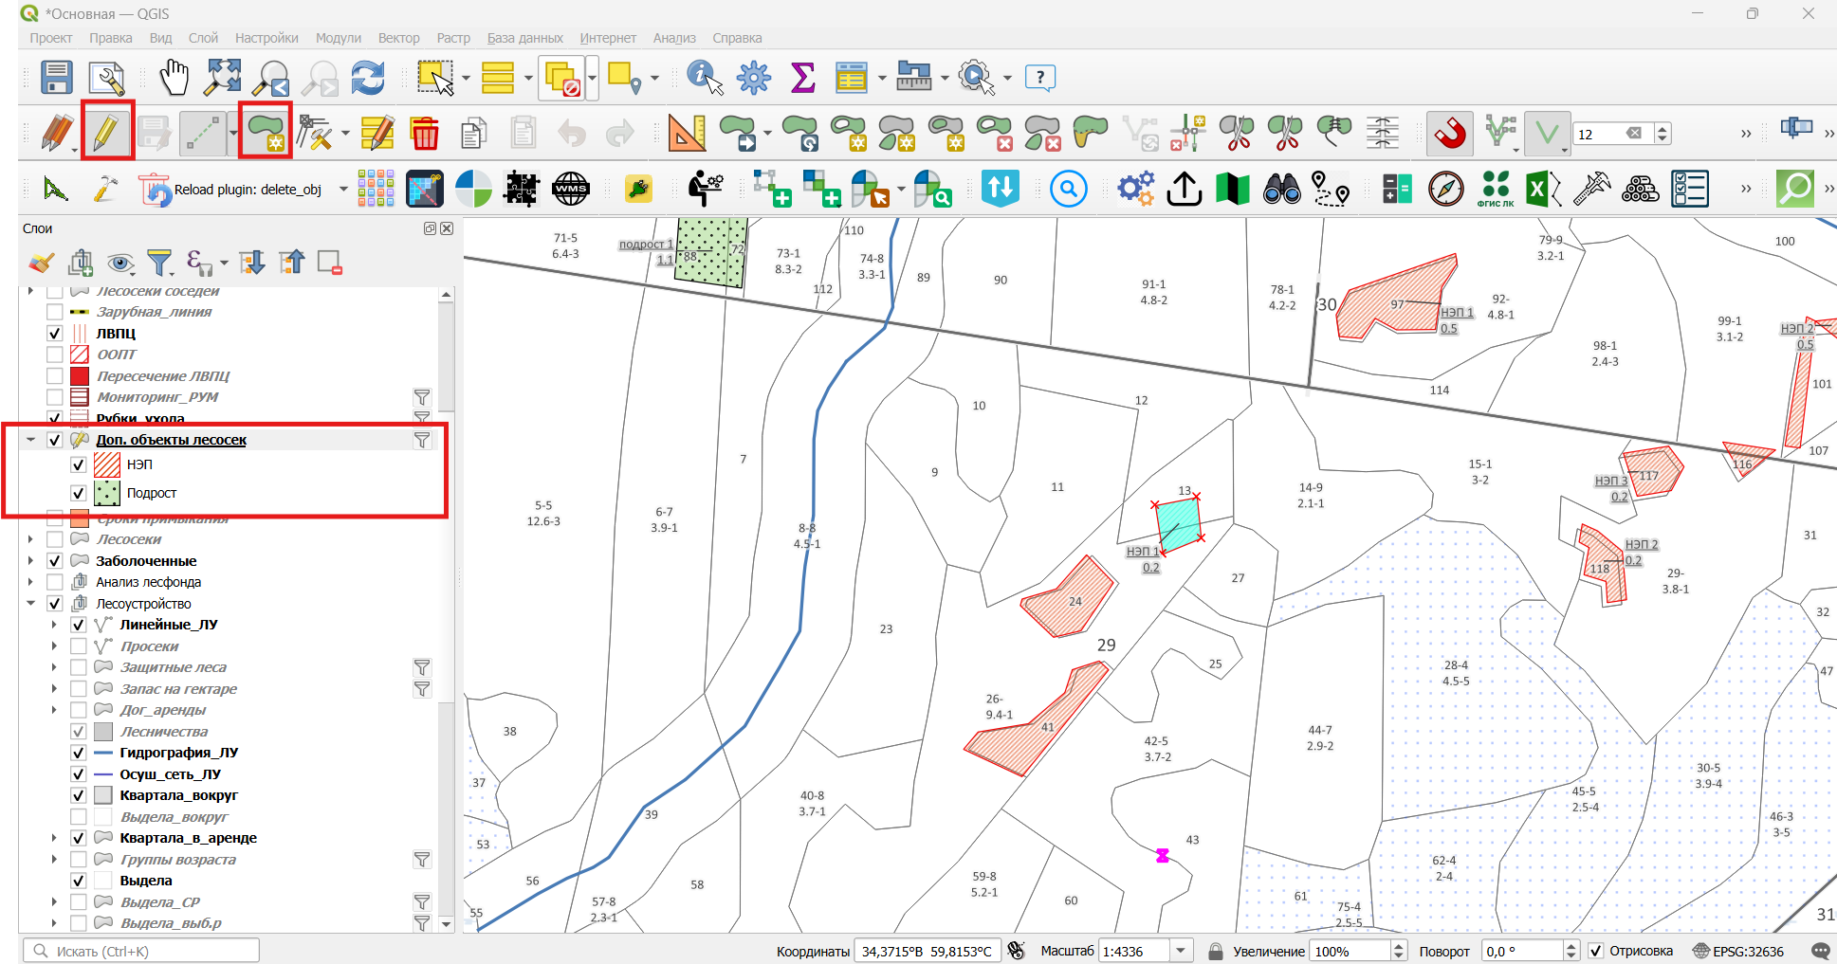Open the Identify Features tool
The image size is (1837, 964).
point(705,78)
